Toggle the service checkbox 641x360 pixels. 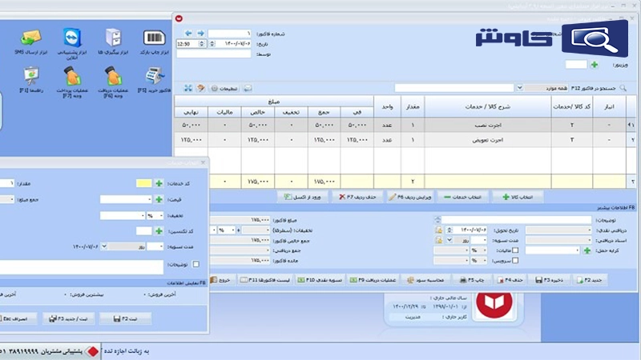pyautogui.click(x=515, y=261)
